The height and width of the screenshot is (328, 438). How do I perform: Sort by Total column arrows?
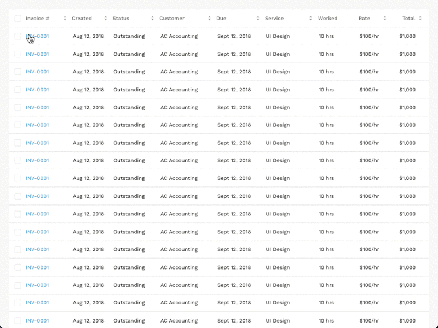pos(420,19)
